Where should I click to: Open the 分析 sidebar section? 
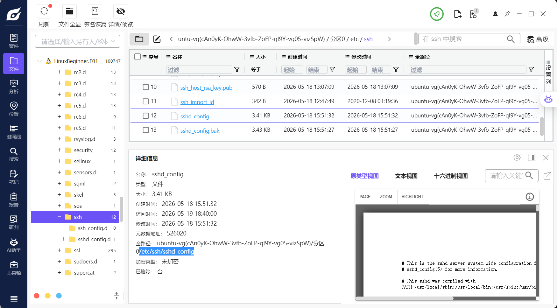point(14,87)
